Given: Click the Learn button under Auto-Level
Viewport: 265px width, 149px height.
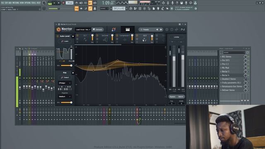Looking at the screenshot, I should 65,41.
